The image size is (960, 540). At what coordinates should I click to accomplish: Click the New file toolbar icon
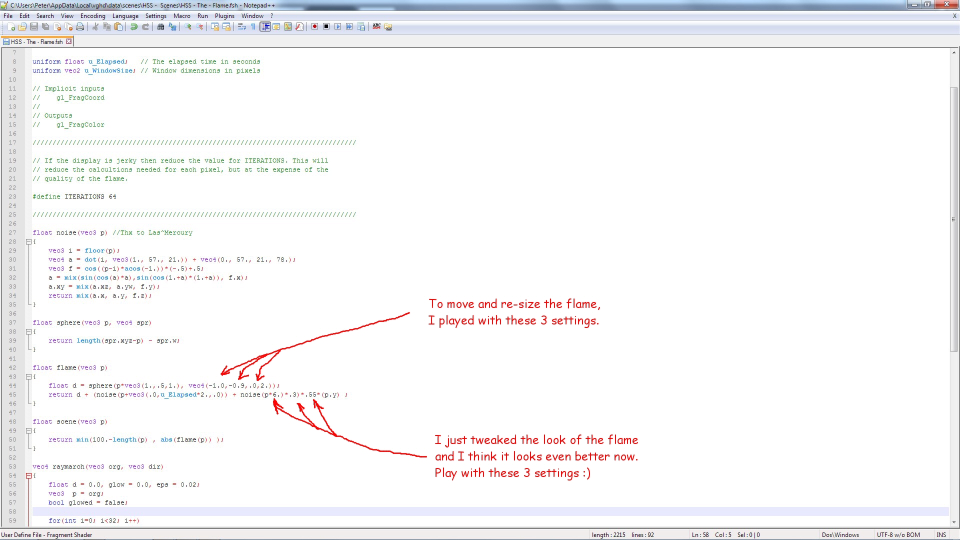pyautogui.click(x=11, y=27)
